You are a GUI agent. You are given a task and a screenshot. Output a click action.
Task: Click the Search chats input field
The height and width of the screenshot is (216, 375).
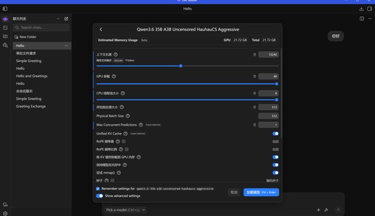pos(41,28)
